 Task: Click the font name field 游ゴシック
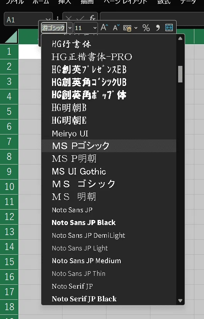tap(54, 28)
